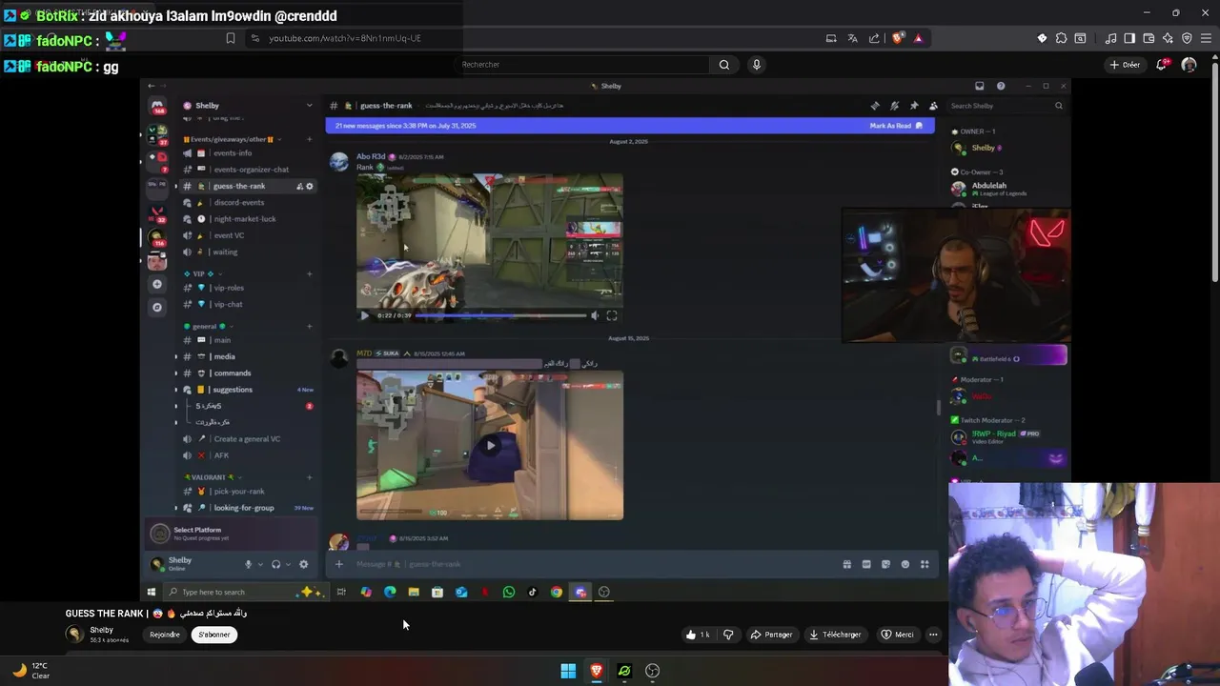Open attachment plus button in message box

pyautogui.click(x=338, y=564)
